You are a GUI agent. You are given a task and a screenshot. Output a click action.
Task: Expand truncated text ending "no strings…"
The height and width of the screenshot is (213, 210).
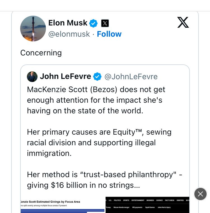[x=83, y=185]
